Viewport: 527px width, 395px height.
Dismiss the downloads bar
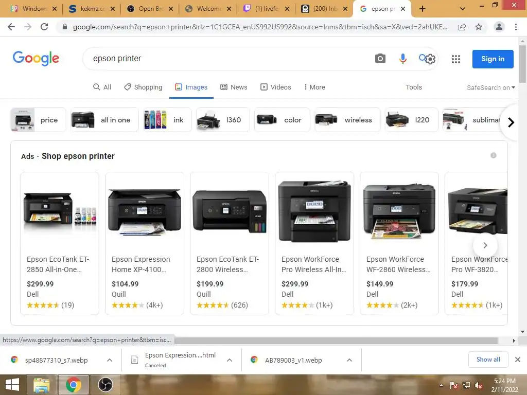[518, 360]
